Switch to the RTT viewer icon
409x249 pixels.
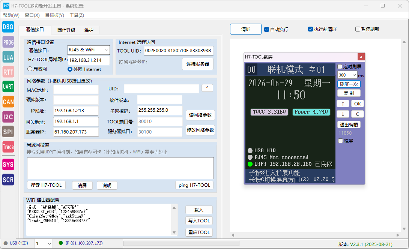click(x=8, y=72)
